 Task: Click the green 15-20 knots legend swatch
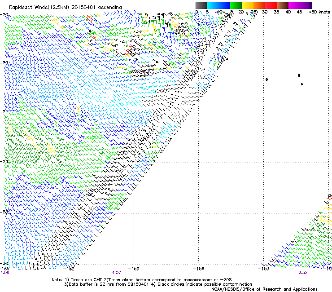coord(236,5)
